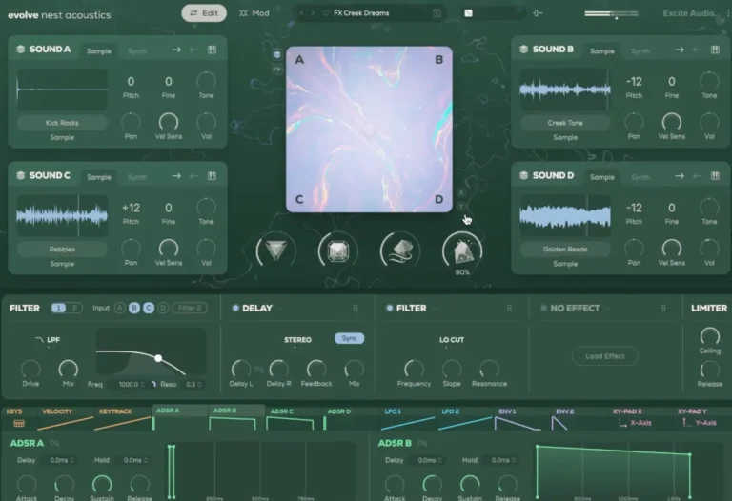Select the ADSR C modulator tab

(294, 417)
